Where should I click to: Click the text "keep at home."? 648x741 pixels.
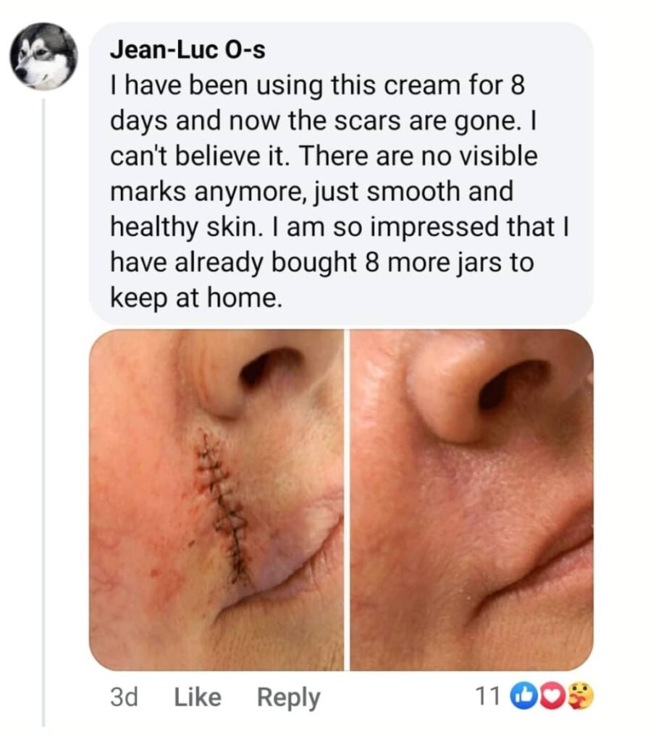(194, 297)
